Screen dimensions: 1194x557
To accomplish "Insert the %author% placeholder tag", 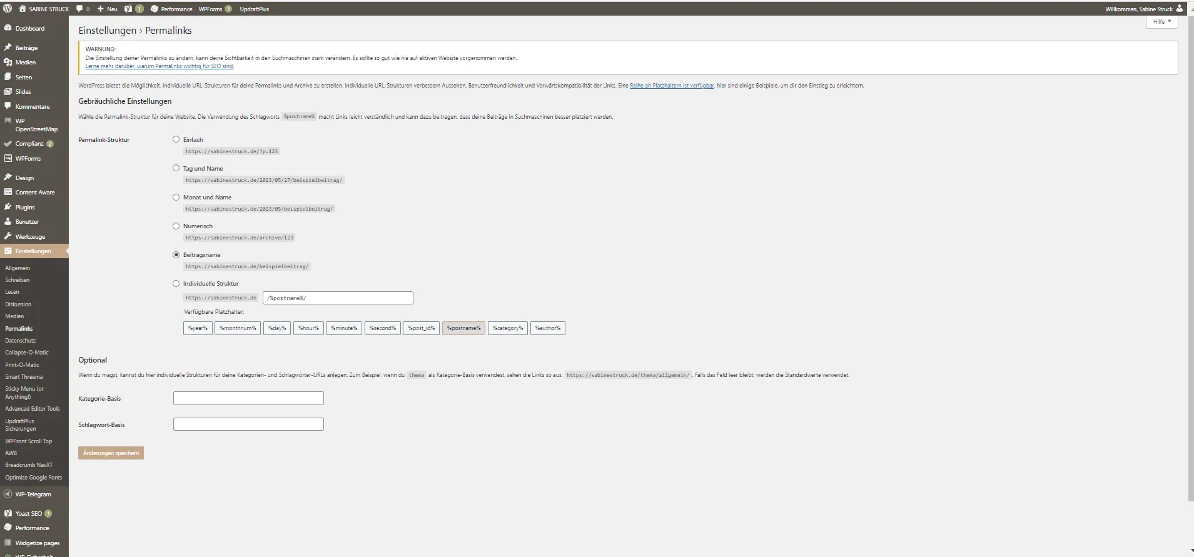I will click(x=548, y=328).
